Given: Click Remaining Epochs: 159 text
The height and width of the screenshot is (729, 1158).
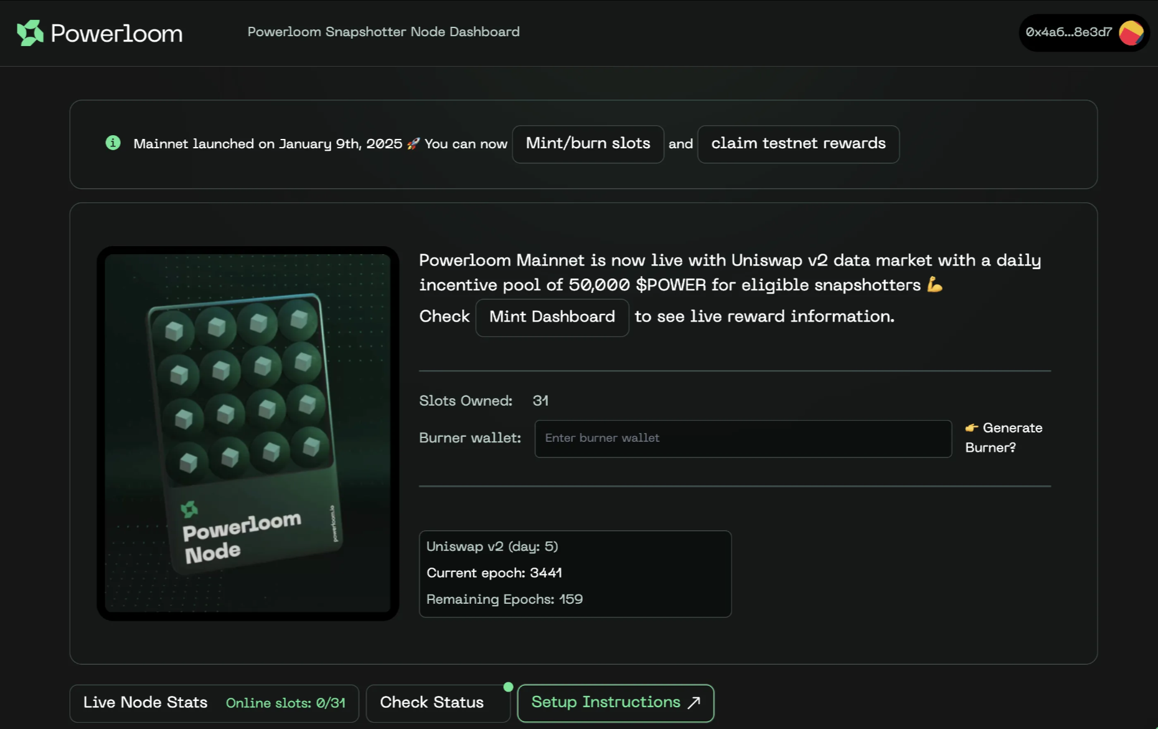Looking at the screenshot, I should click(x=504, y=599).
